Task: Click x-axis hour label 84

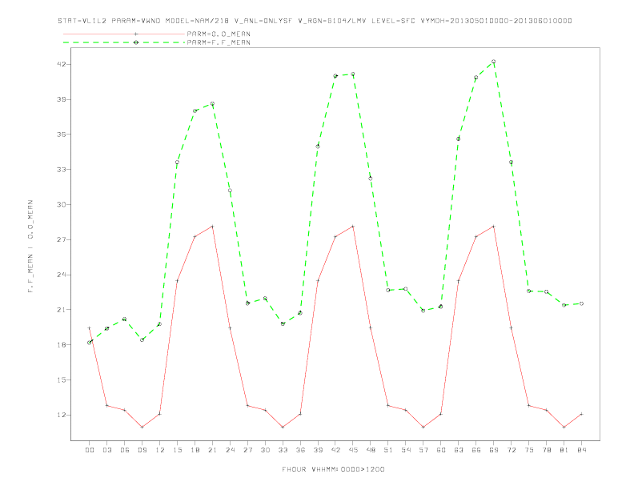Action: click(581, 450)
